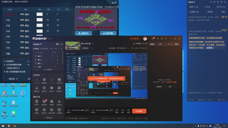The width and height of the screenshot is (228, 128).
Task: Open 弹幕秀 icon in 基础工具
Action: tap(37, 110)
